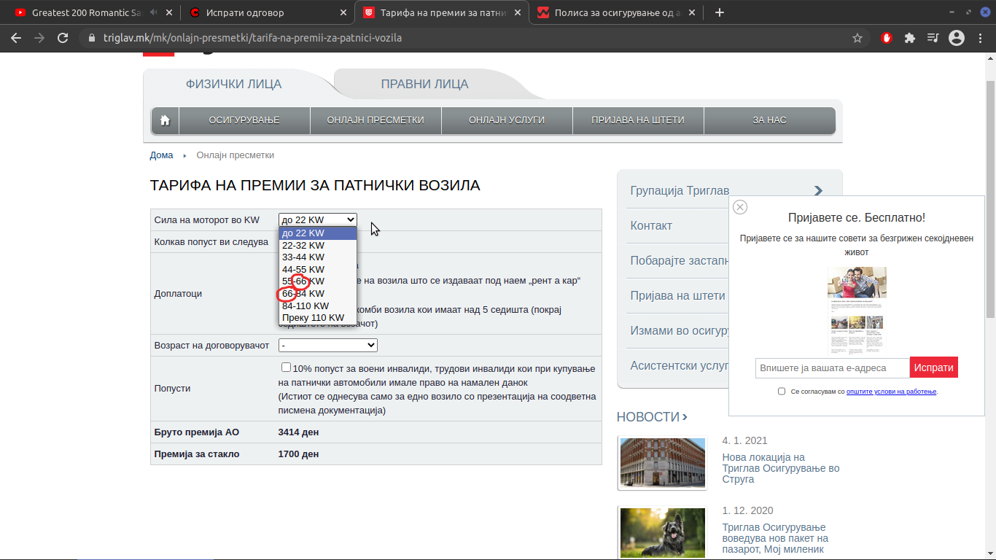Switch to Полиса за осигурување tab

616,12
